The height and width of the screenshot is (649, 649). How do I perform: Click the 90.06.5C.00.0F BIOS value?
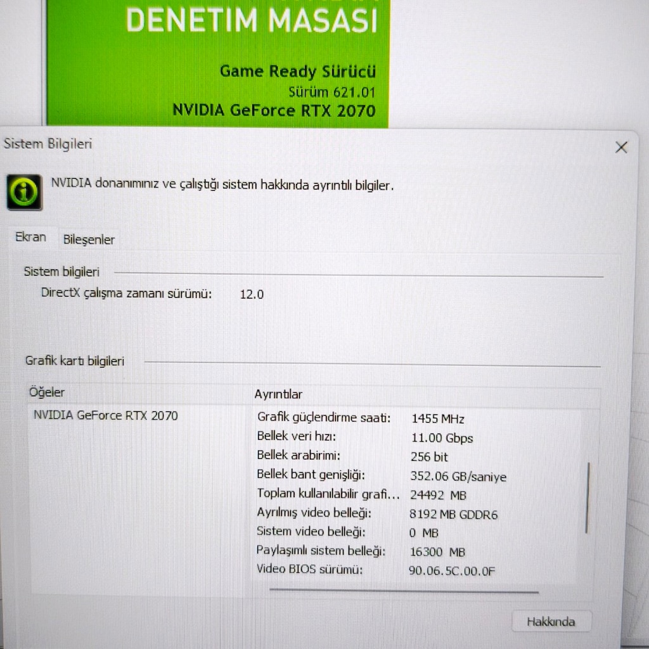tap(451, 571)
